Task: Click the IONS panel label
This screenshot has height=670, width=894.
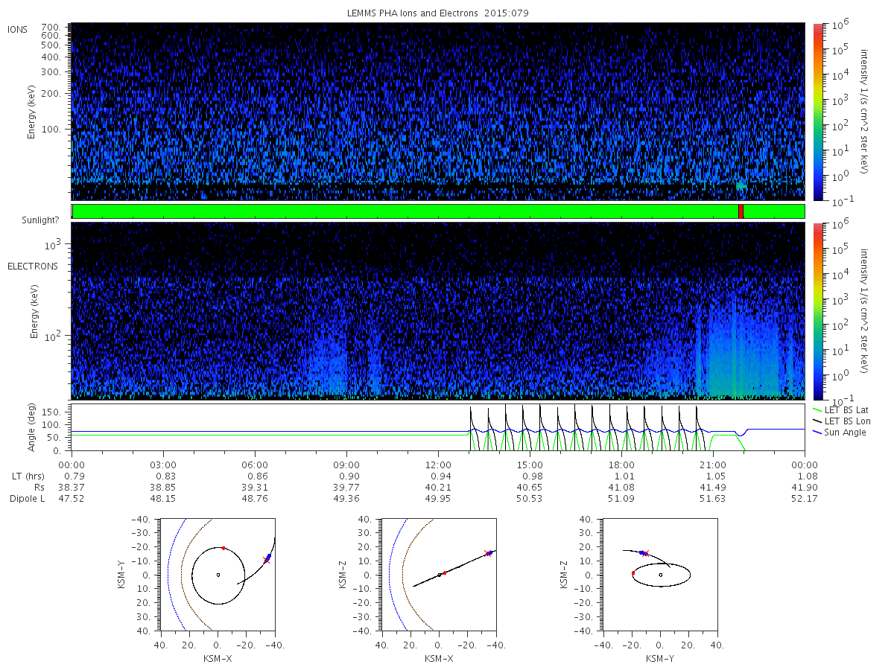Action: point(18,30)
